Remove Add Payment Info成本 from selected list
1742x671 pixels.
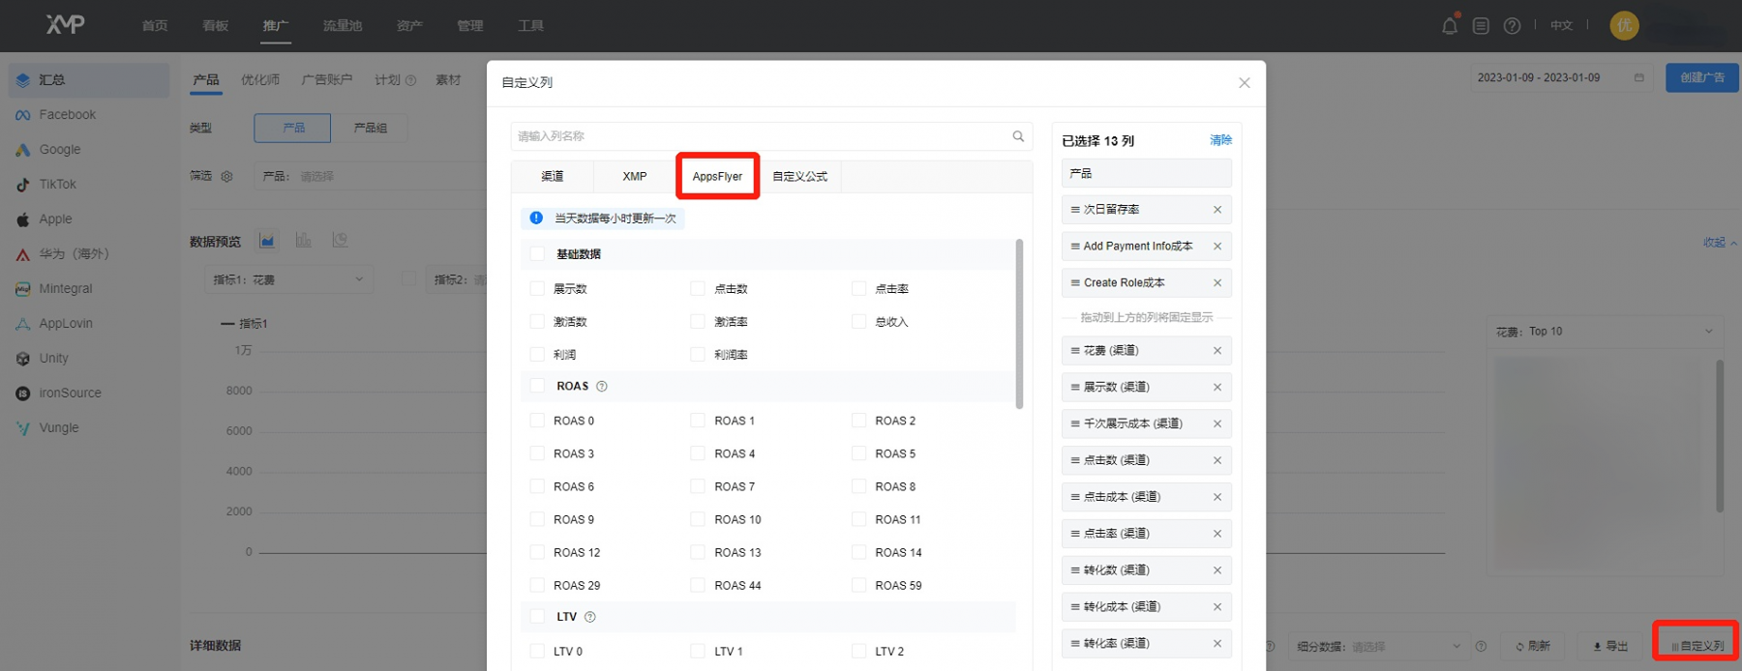1217,247
